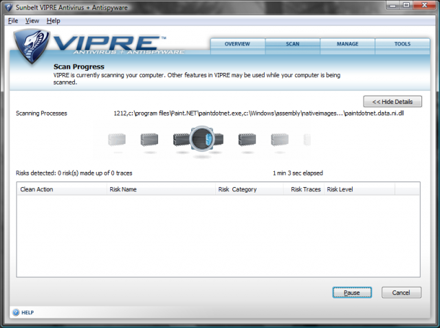Viewport: 440px width, 328px height.
Task: Open the HELP link at bottom left
Action: point(27,313)
